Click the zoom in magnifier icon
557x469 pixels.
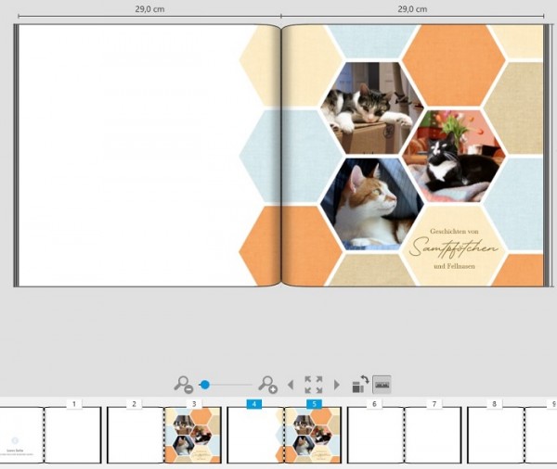(267, 385)
